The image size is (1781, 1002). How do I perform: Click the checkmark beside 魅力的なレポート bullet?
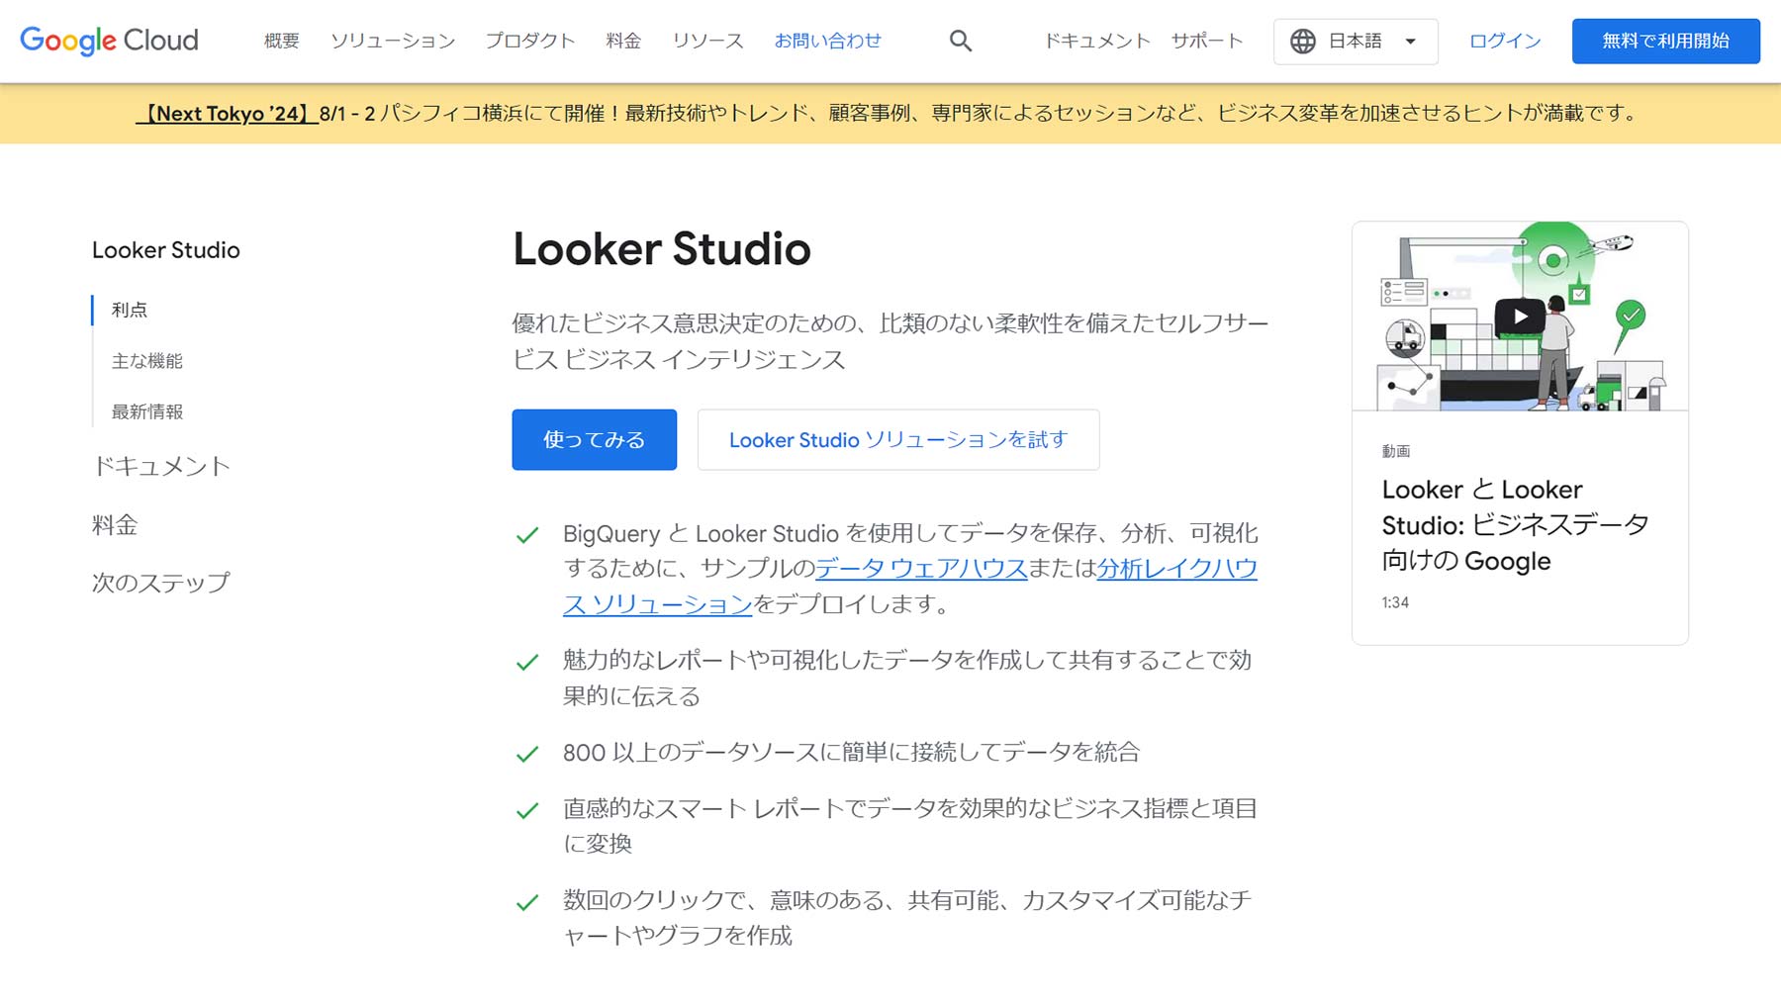pyautogui.click(x=527, y=663)
